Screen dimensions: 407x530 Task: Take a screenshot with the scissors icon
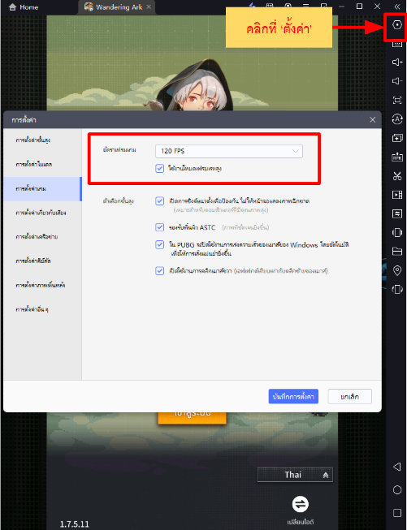397,176
